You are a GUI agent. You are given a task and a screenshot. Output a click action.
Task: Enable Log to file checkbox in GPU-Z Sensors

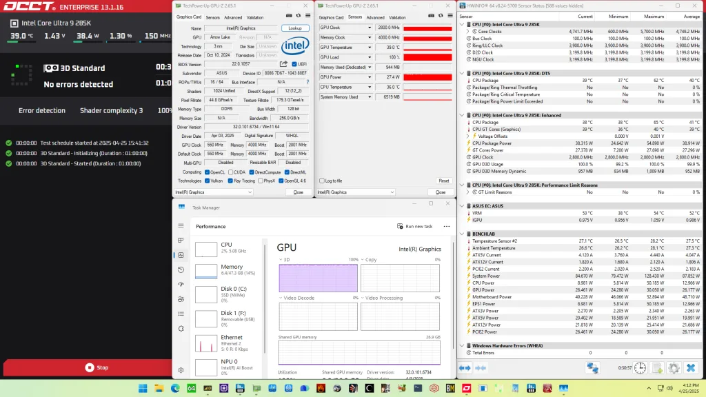click(322, 181)
